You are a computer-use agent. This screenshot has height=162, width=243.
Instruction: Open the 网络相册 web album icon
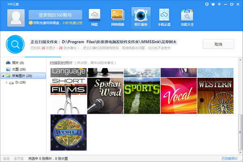tap(117, 17)
